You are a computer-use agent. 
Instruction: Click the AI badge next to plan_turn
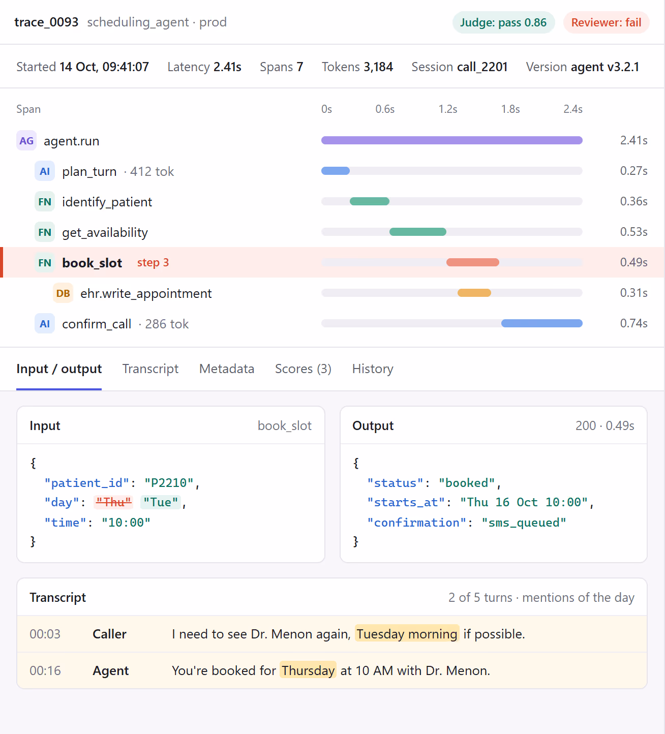pos(45,171)
